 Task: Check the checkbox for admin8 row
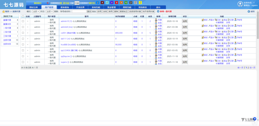tap(23, 27)
